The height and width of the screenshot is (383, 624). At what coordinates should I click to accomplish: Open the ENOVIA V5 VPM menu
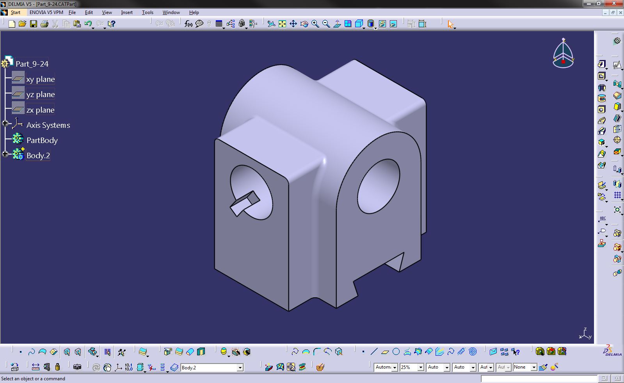(46, 12)
